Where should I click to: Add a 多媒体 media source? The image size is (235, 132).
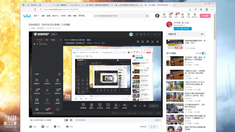pos(108,106)
